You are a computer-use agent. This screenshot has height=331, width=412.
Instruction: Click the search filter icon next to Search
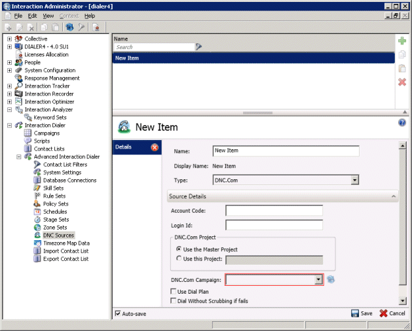pyautogui.click(x=198, y=47)
